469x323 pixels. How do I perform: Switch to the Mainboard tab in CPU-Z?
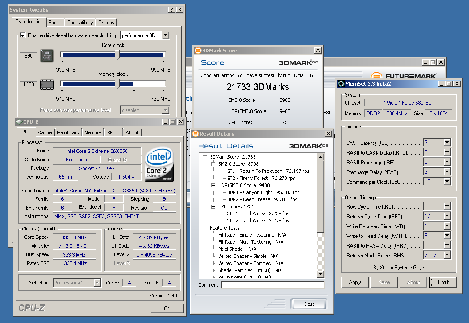click(x=68, y=132)
